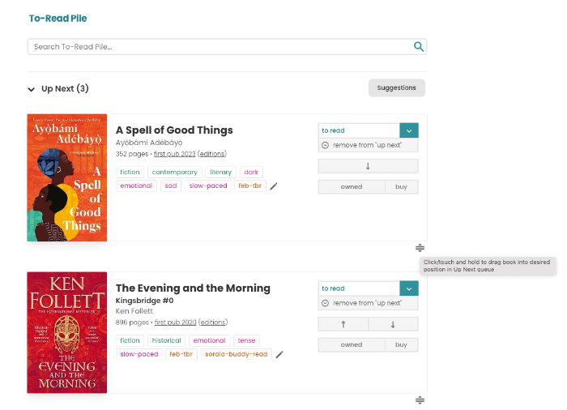Open the Suggestions button
The image size is (567, 410).
[397, 88]
